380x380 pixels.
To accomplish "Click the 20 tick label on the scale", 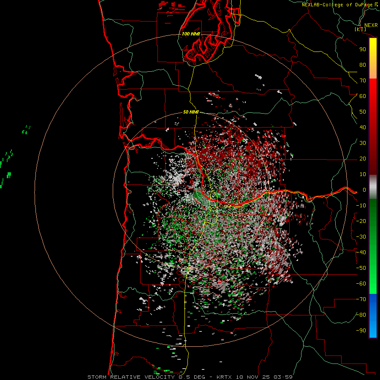I will [x=363, y=158].
